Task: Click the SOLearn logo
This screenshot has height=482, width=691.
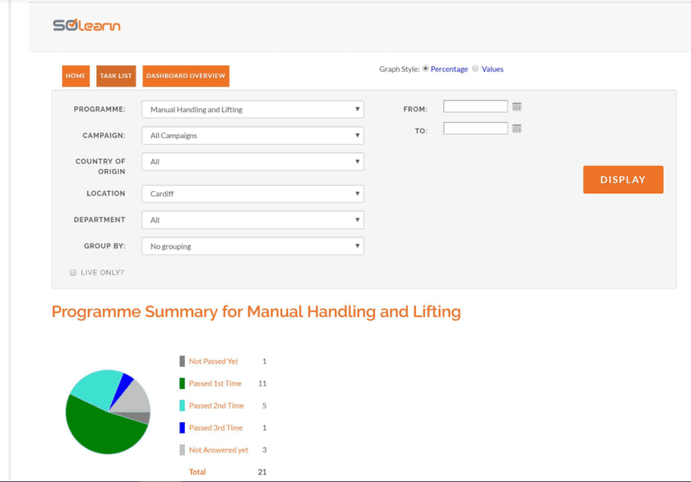Action: coord(86,26)
